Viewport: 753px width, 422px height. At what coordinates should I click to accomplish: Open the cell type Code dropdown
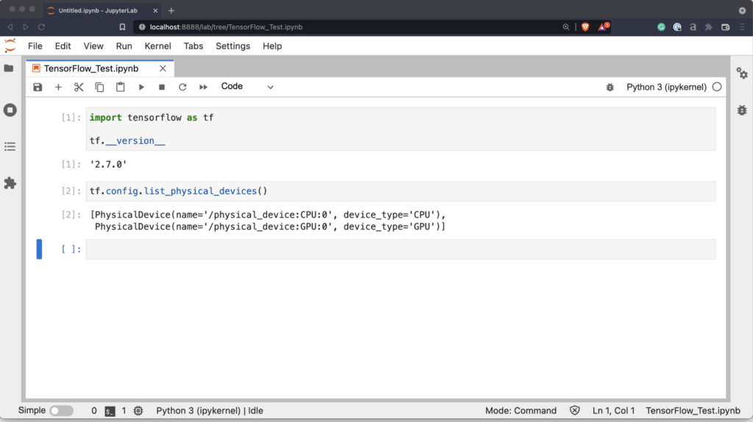[247, 87]
